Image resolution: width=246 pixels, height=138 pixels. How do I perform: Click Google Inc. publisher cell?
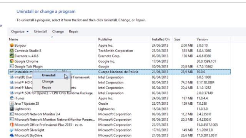click(106, 61)
